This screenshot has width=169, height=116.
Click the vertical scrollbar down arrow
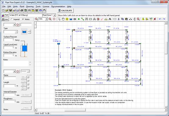[166, 107]
